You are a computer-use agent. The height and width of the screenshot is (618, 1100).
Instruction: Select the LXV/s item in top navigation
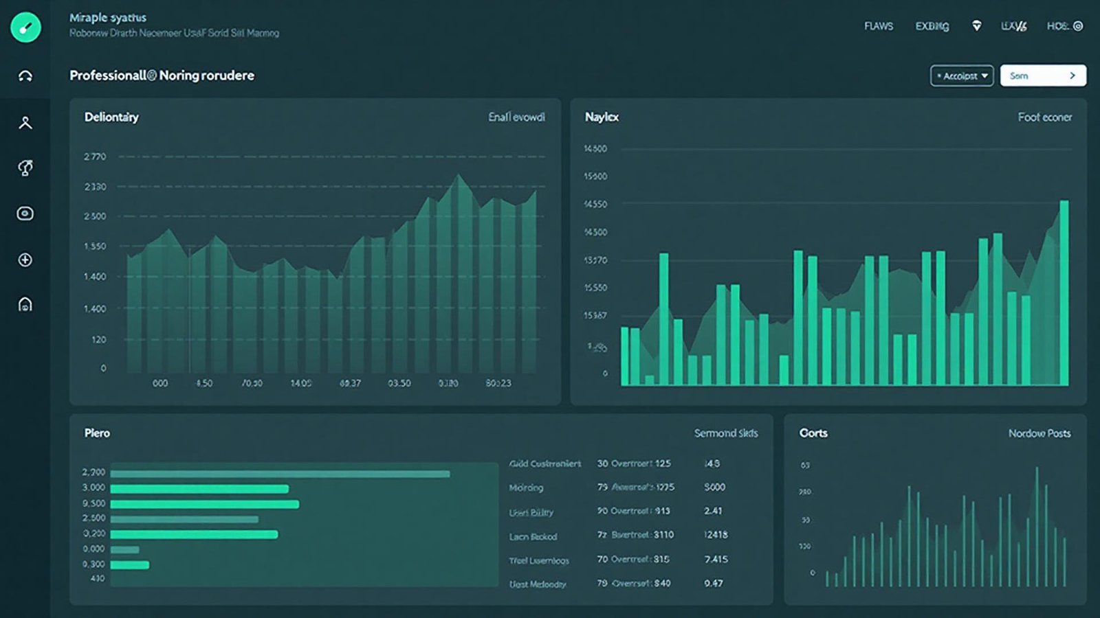[1013, 26]
